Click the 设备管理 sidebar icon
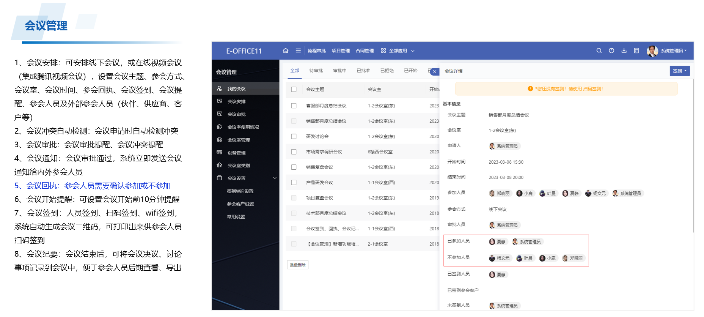This screenshot has width=704, height=317. coord(219,152)
